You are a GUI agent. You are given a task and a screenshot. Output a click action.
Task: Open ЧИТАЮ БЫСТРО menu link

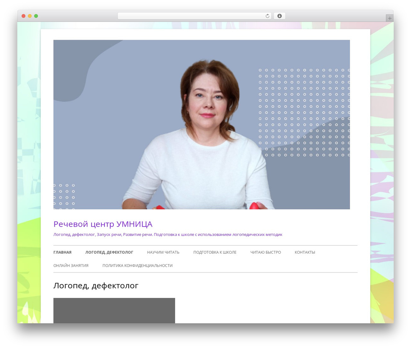click(266, 252)
